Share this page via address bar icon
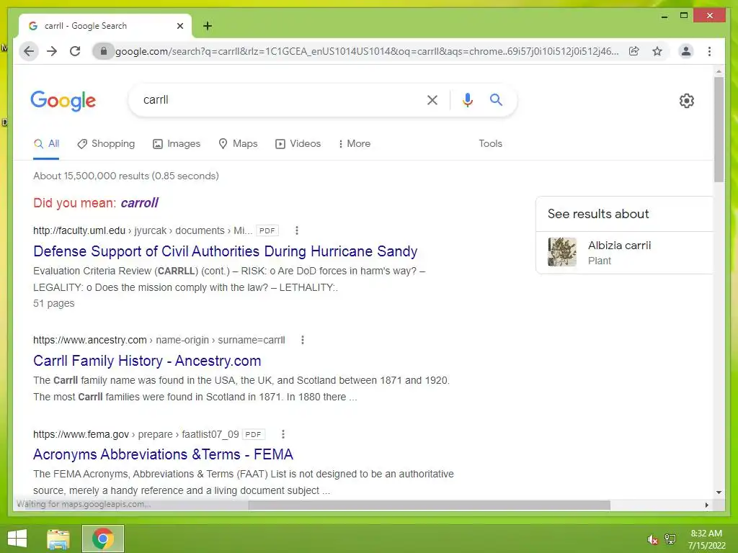Viewport: 738px width, 553px height. [634, 51]
